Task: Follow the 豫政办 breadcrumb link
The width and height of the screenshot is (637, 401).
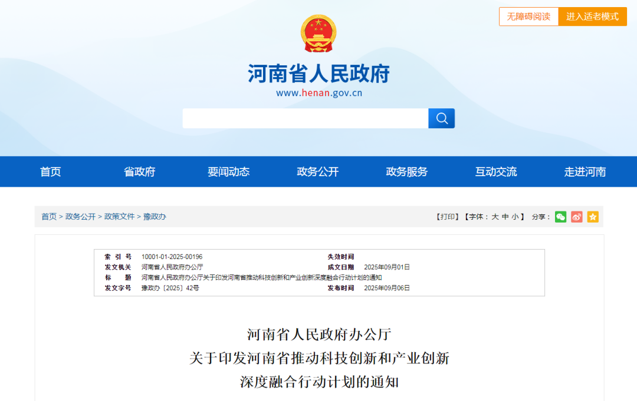Action: [155, 217]
